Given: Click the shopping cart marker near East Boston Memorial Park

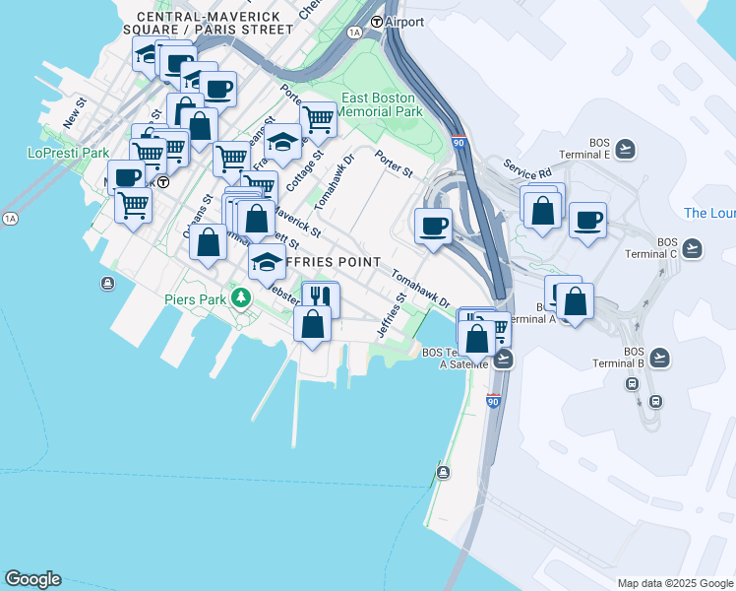Looking at the screenshot, I should [x=318, y=121].
